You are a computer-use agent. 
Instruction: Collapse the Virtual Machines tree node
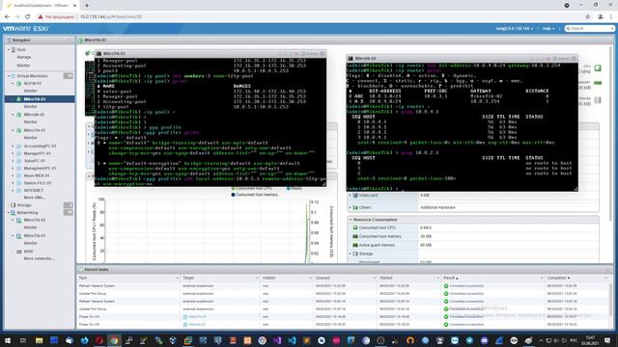coord(9,76)
